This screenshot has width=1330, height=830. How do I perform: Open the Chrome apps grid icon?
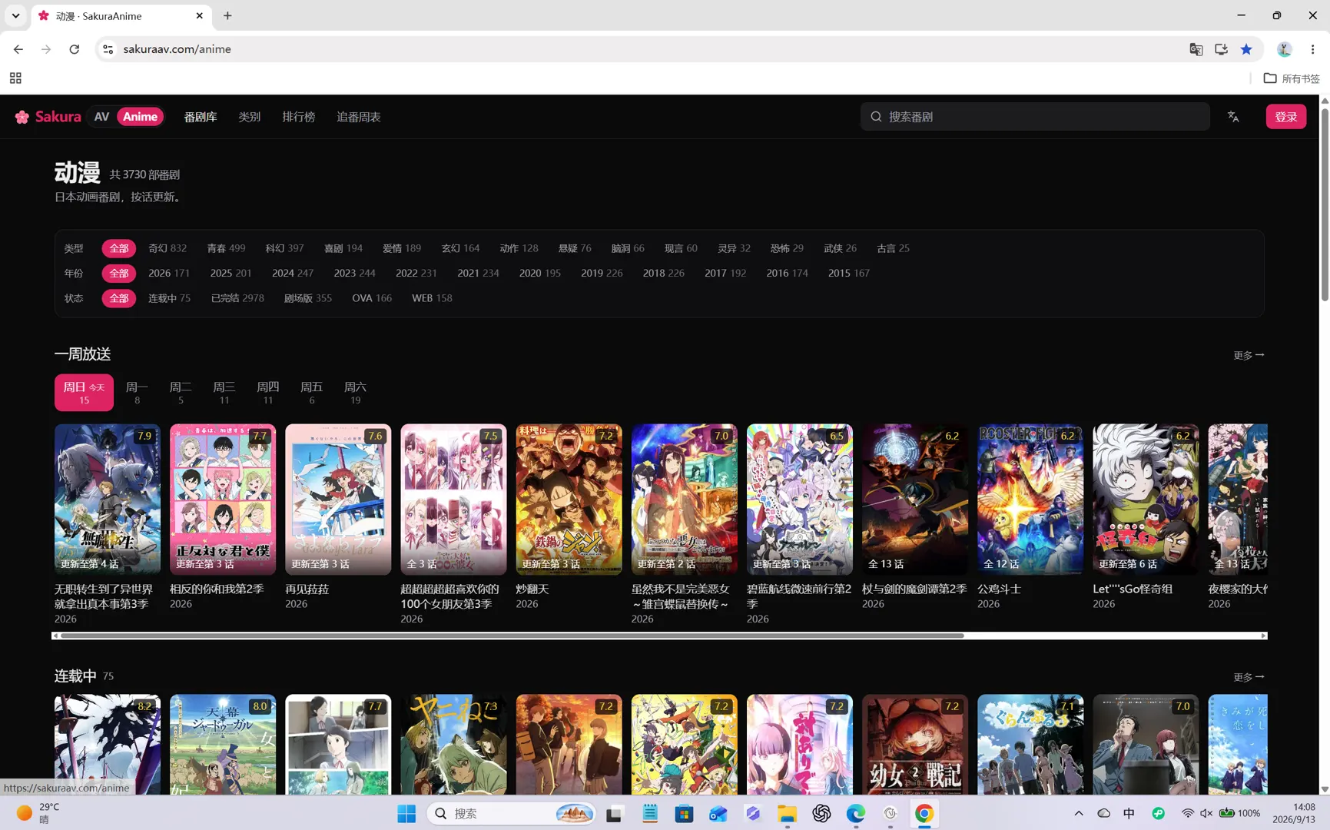pos(15,78)
